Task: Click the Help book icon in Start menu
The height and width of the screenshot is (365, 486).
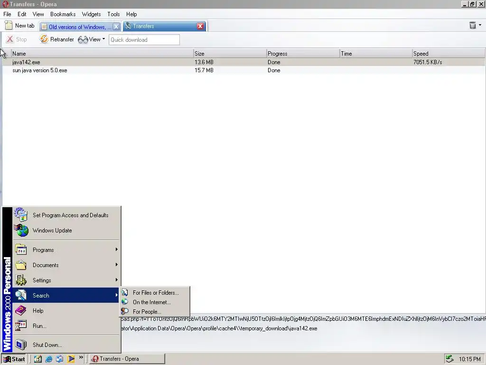Action: click(x=21, y=310)
